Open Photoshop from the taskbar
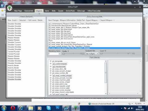This screenshot has width=148, height=111. coord(58,108)
